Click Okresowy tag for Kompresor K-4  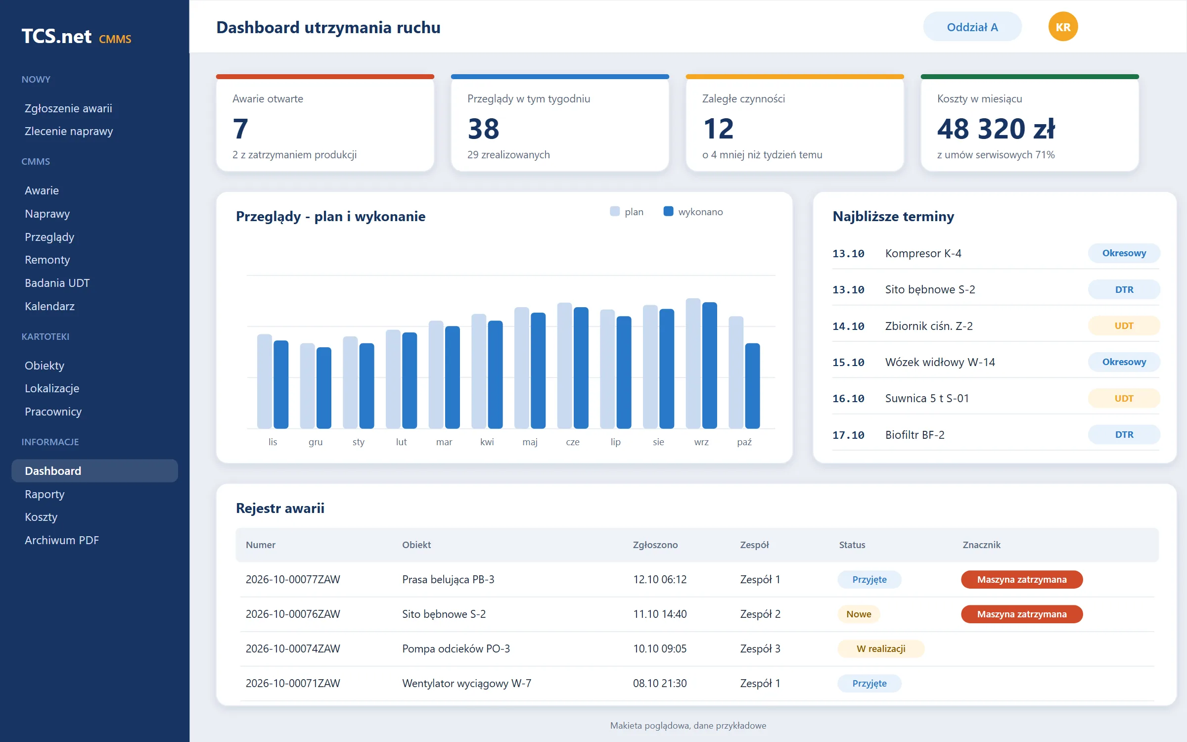(1124, 253)
